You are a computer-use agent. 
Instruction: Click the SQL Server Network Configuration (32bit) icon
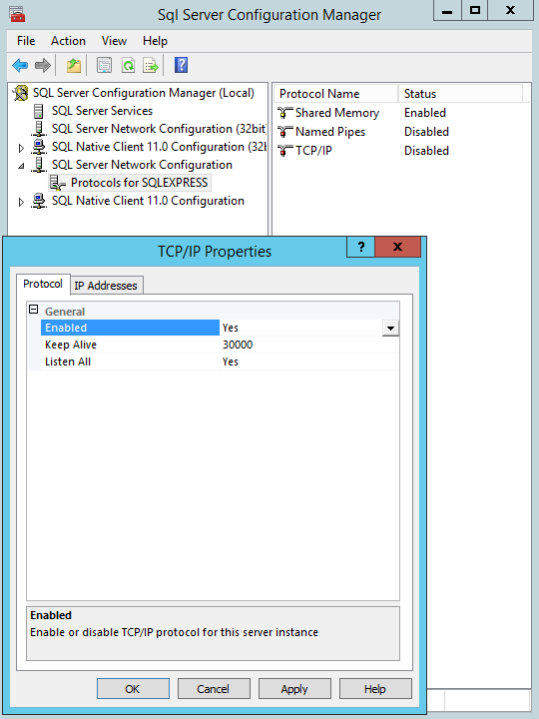[39, 129]
